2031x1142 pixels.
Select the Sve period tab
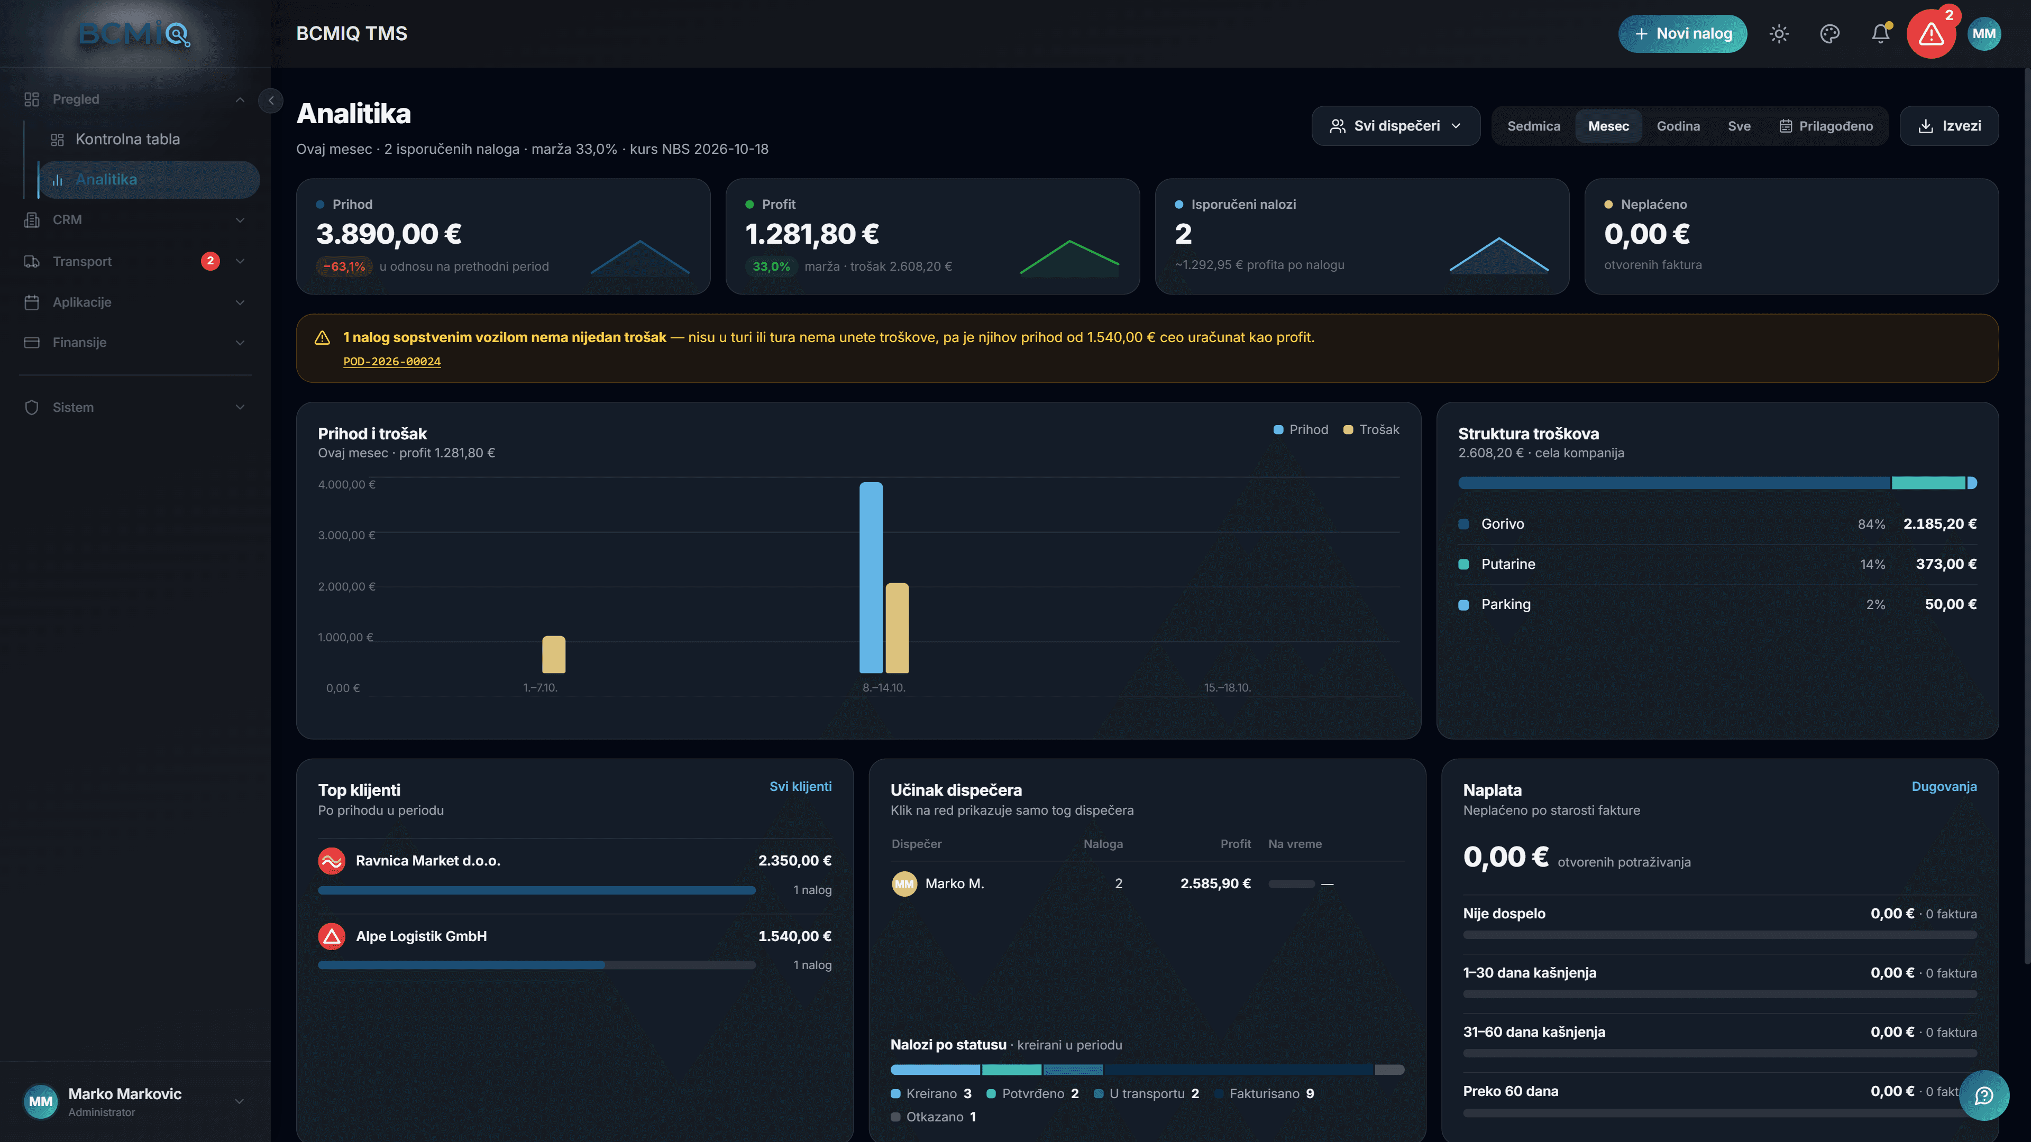[1739, 126]
